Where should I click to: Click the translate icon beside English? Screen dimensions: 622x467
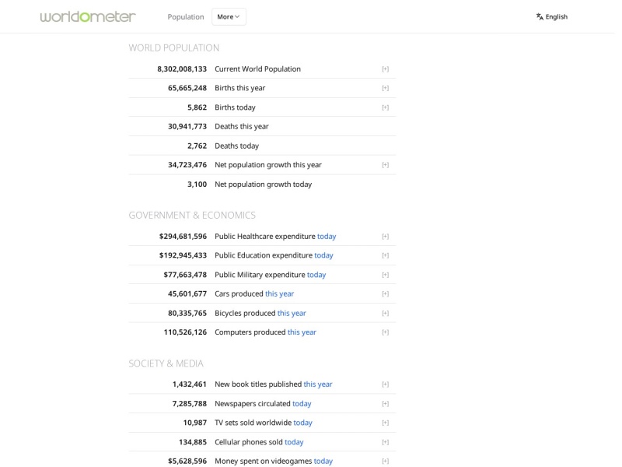540,16
